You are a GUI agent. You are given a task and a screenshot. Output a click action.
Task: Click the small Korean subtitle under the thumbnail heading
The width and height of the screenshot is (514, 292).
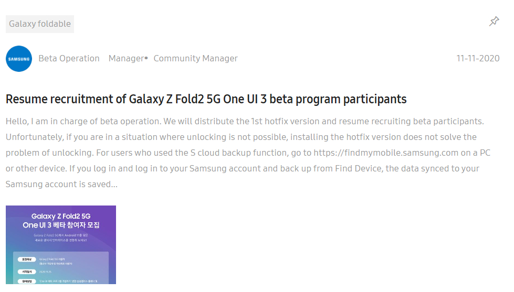coord(61,237)
